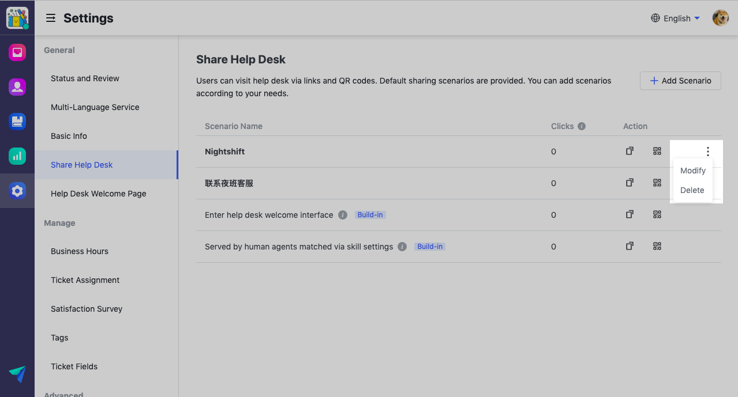This screenshot has width=738, height=397.
Task: Open the purple contacts icon in sidebar
Action: click(x=17, y=87)
